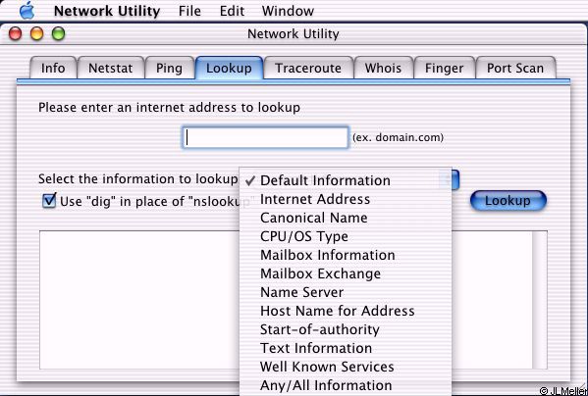Switch to the Netstat tab
Screen dimensions: 588x396
click(x=110, y=68)
